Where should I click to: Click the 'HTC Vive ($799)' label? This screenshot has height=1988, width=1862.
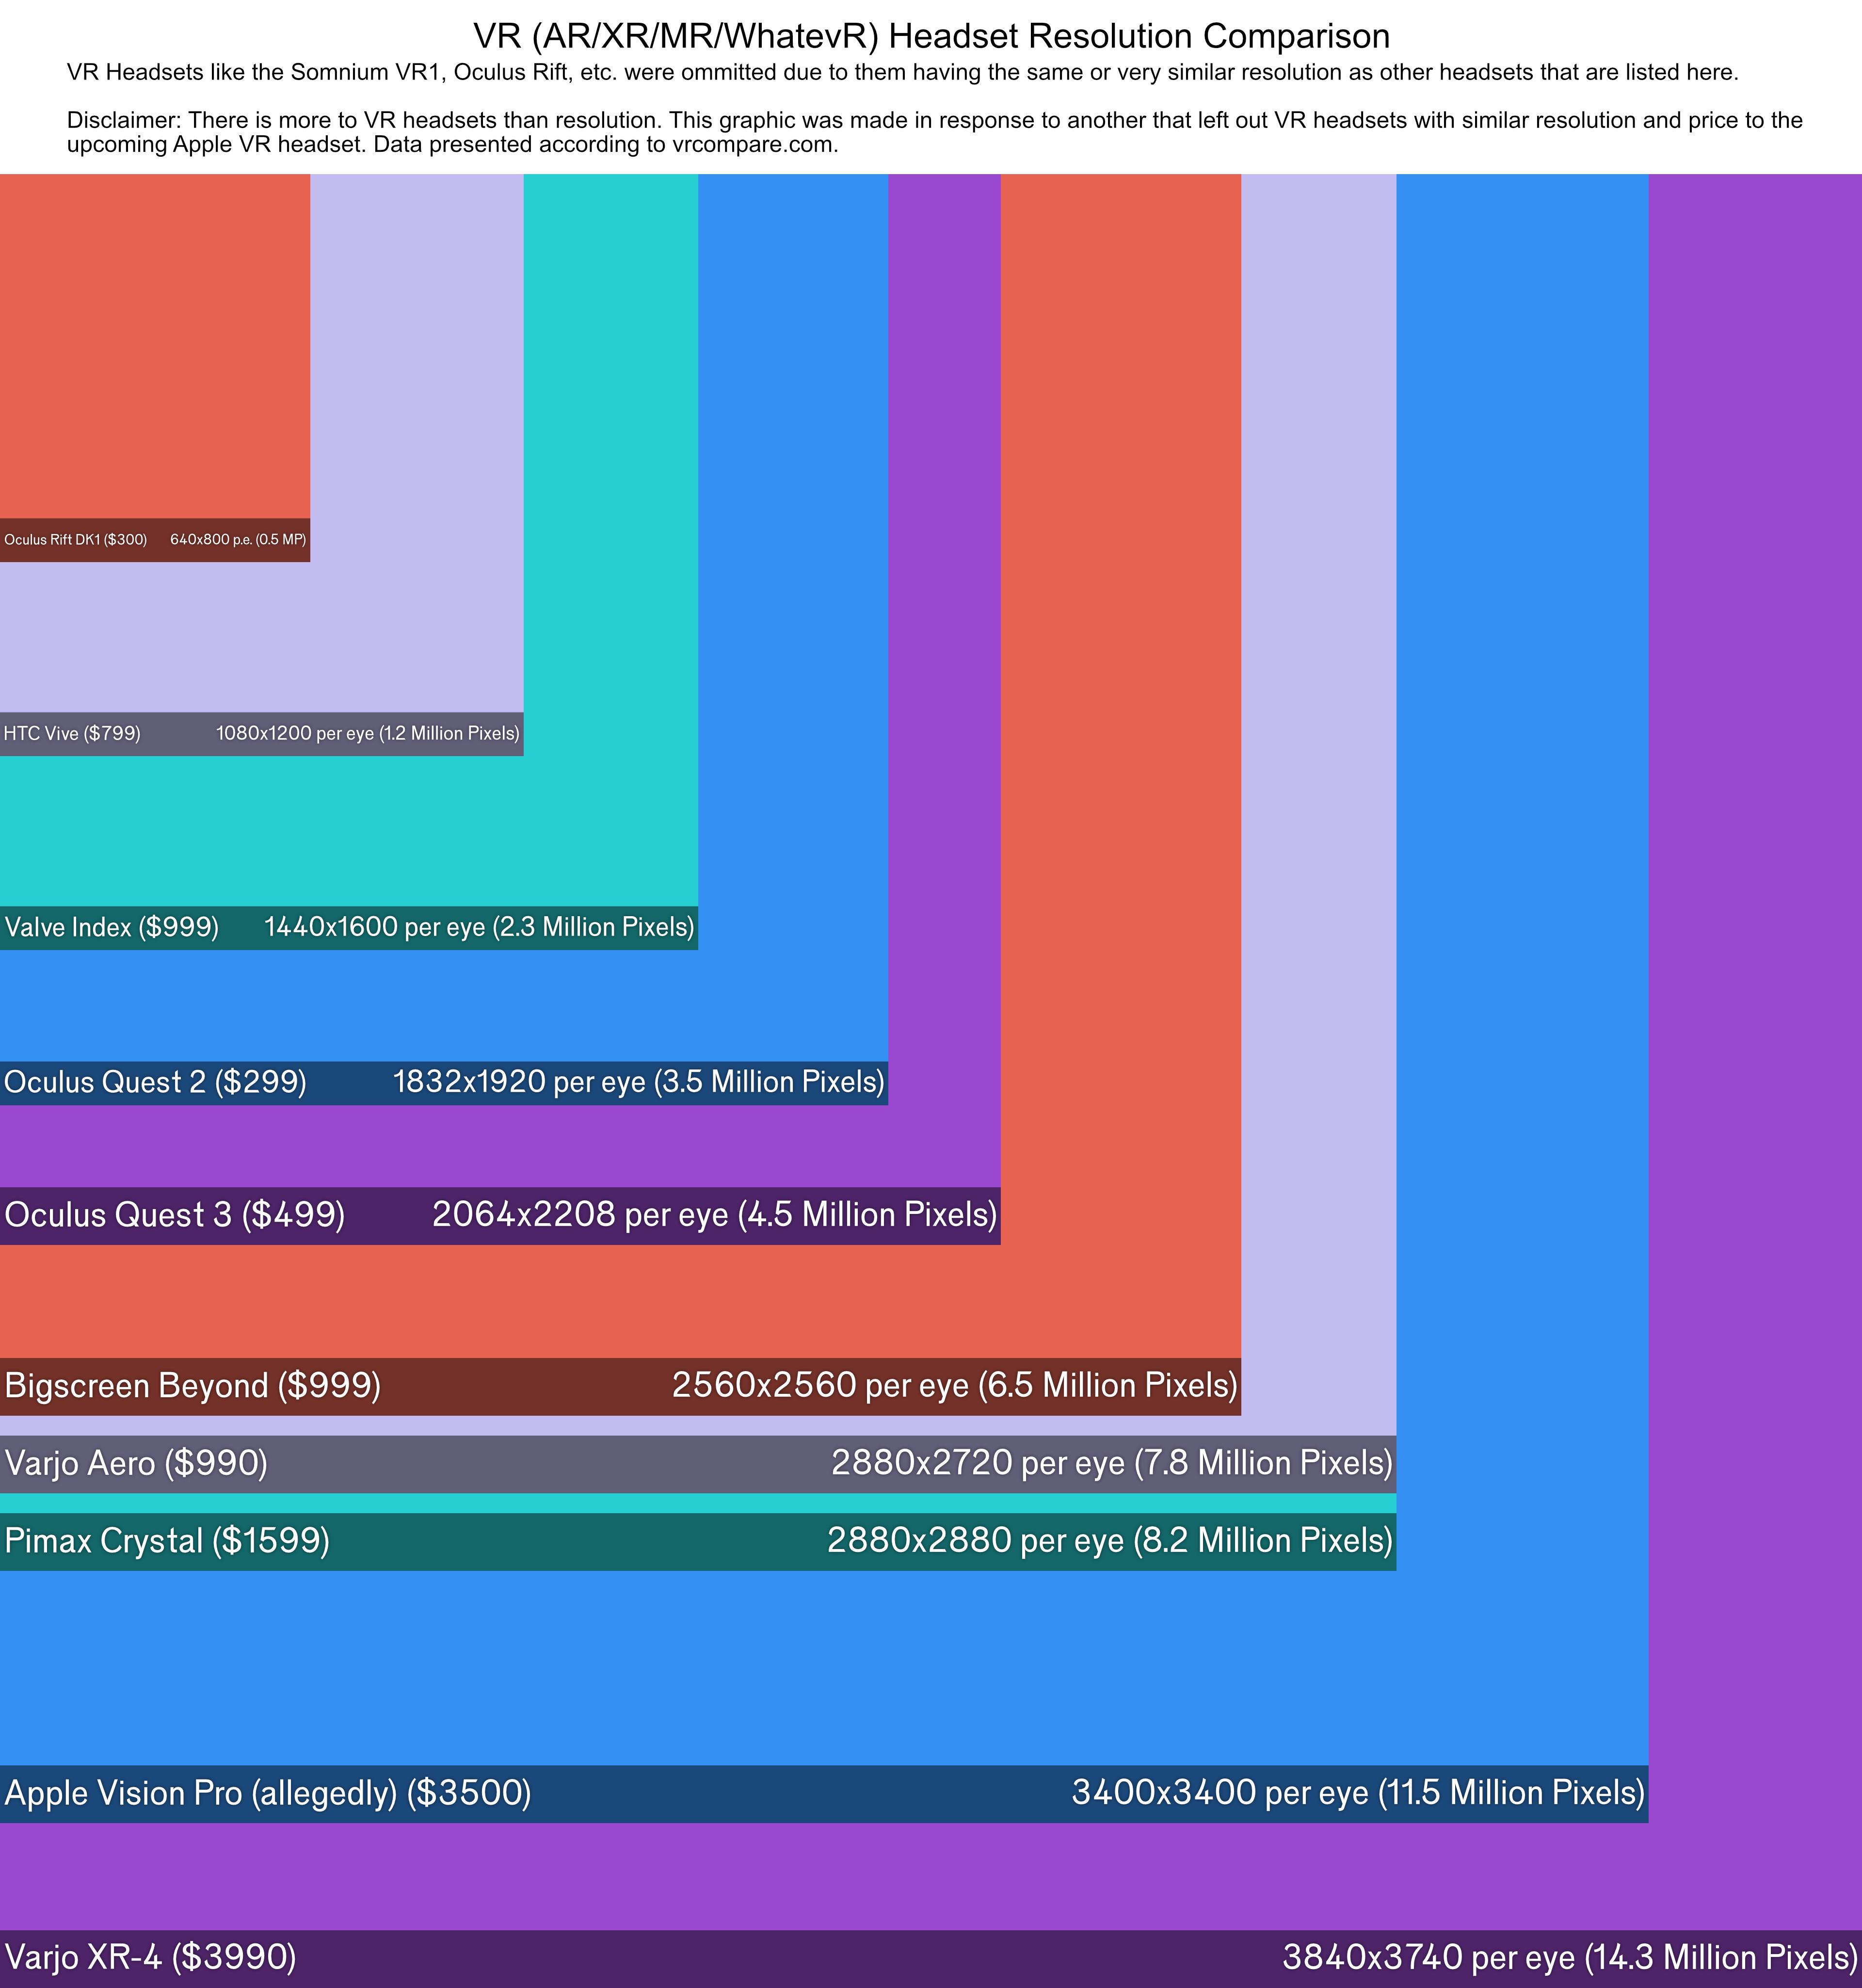point(72,734)
